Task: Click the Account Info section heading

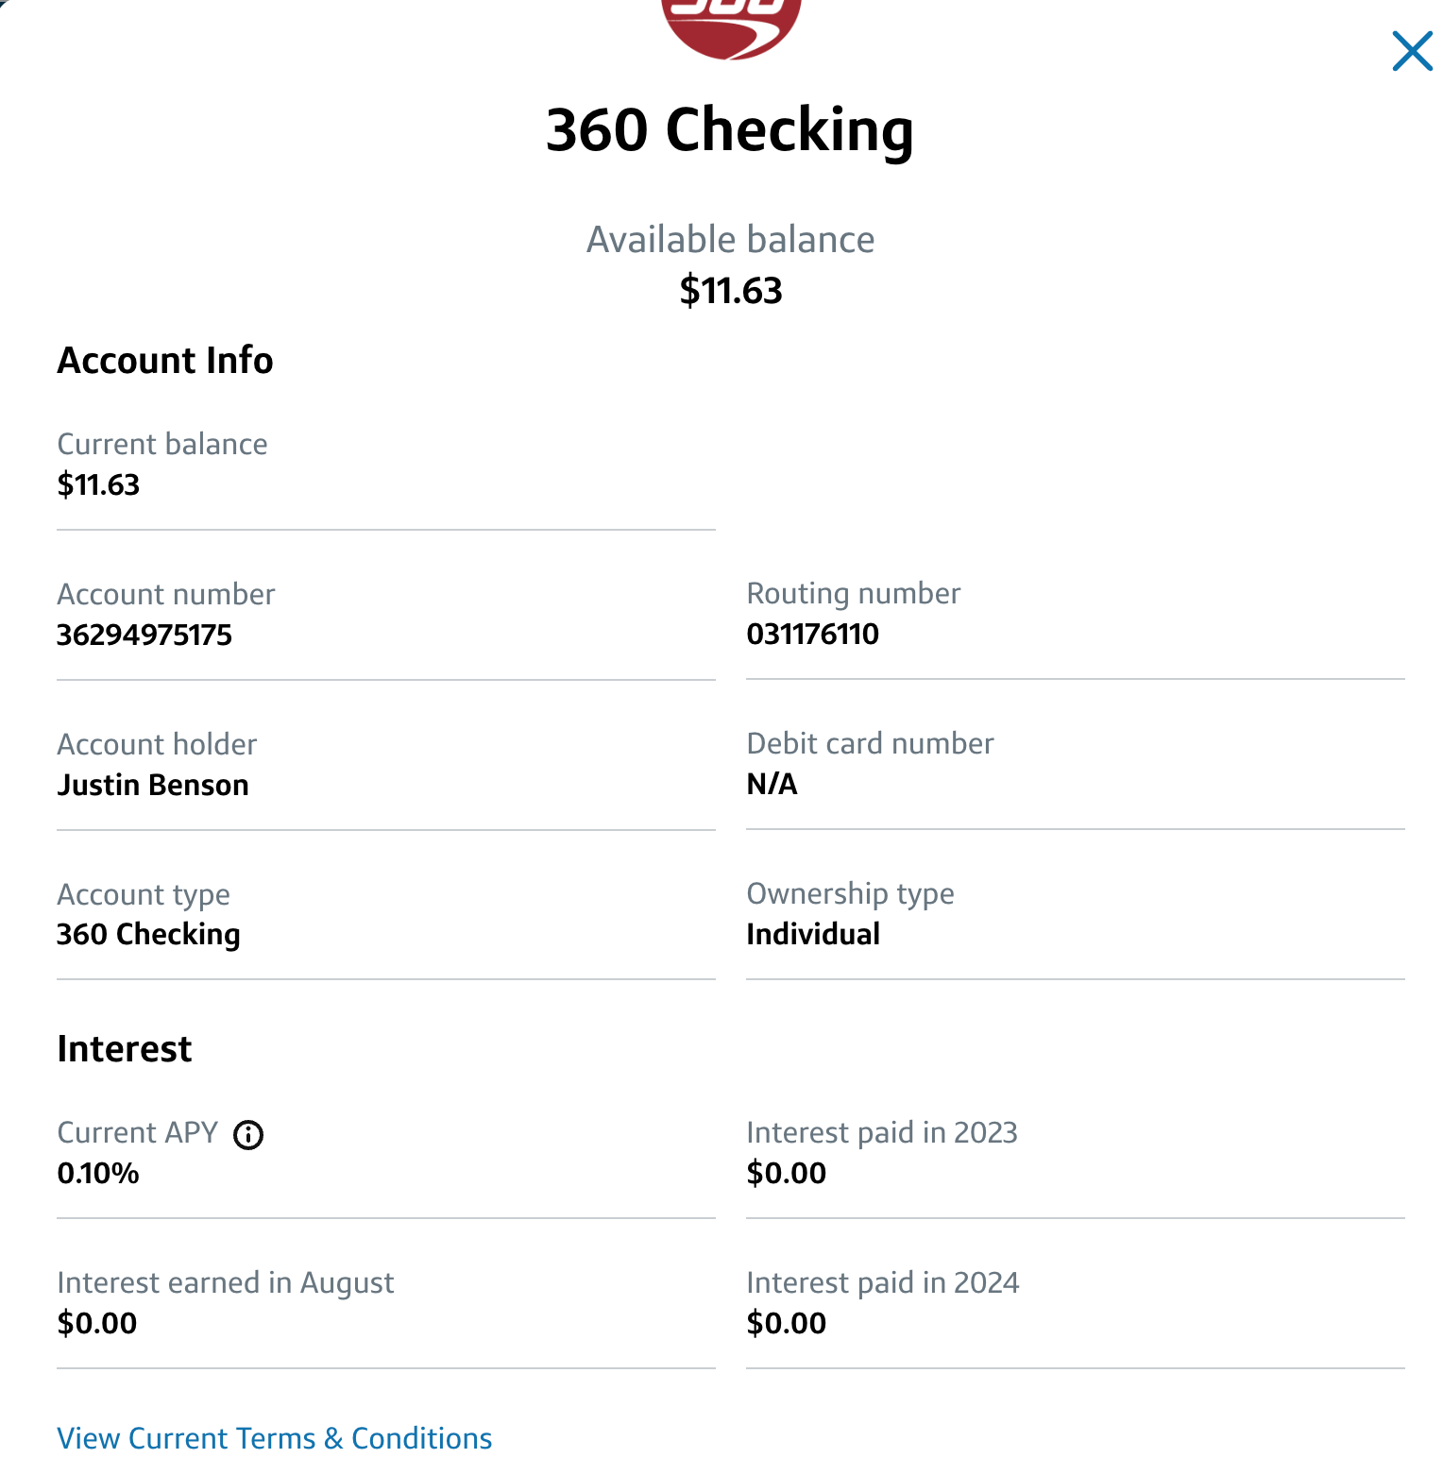Action: (165, 361)
